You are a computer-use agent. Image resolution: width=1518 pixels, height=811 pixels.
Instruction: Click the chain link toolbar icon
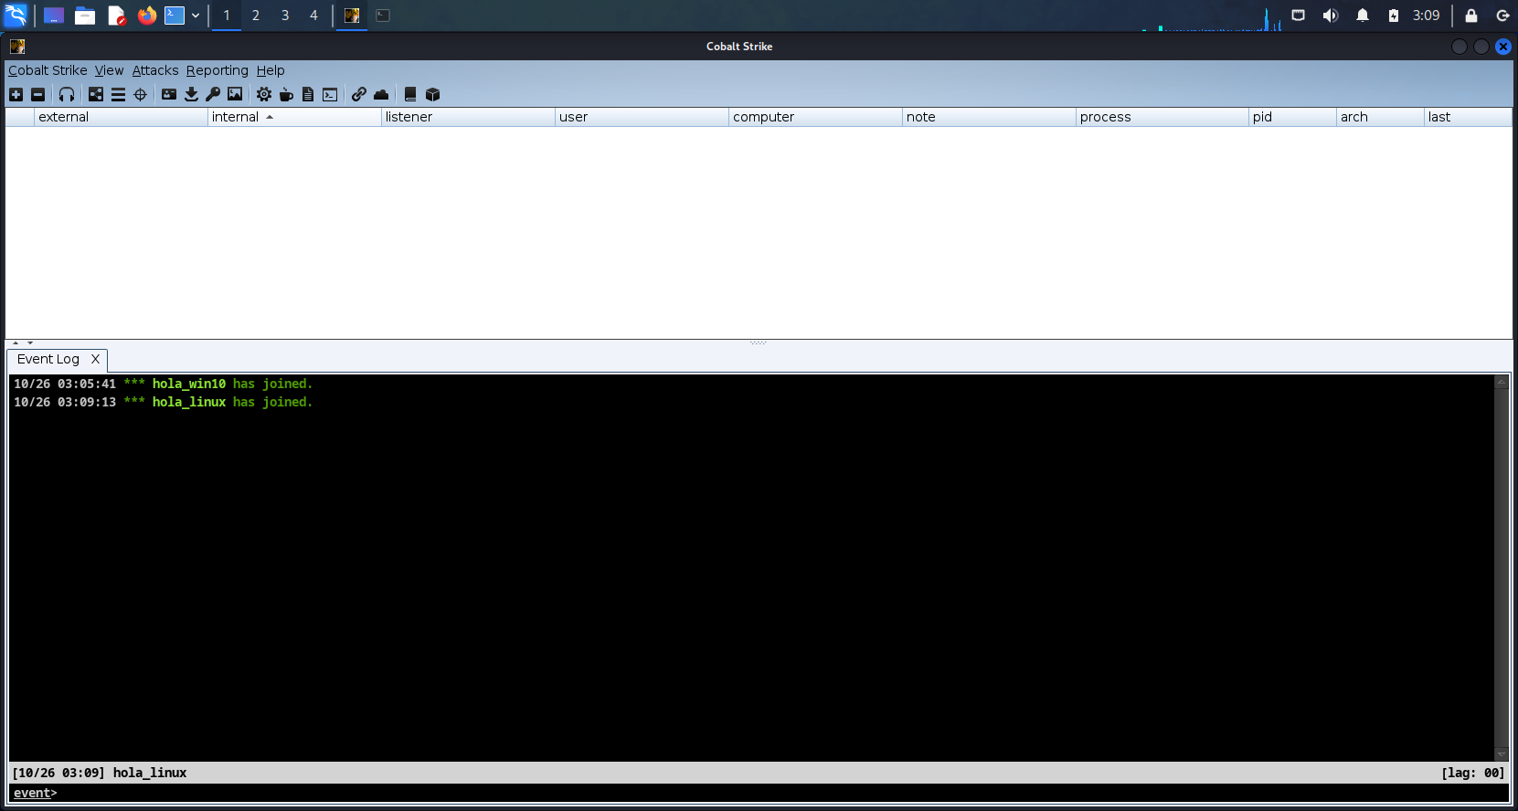(x=359, y=94)
